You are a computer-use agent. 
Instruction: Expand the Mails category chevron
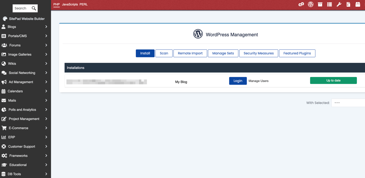pos(46,101)
